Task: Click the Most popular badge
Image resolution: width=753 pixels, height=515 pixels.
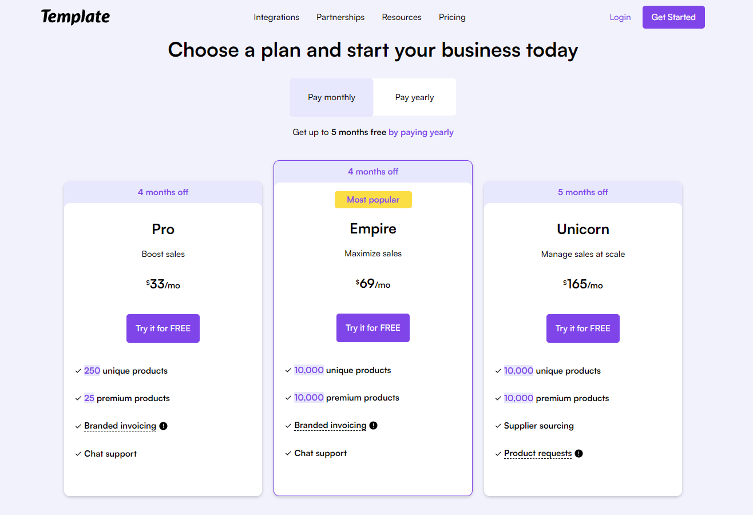Action: tap(373, 199)
